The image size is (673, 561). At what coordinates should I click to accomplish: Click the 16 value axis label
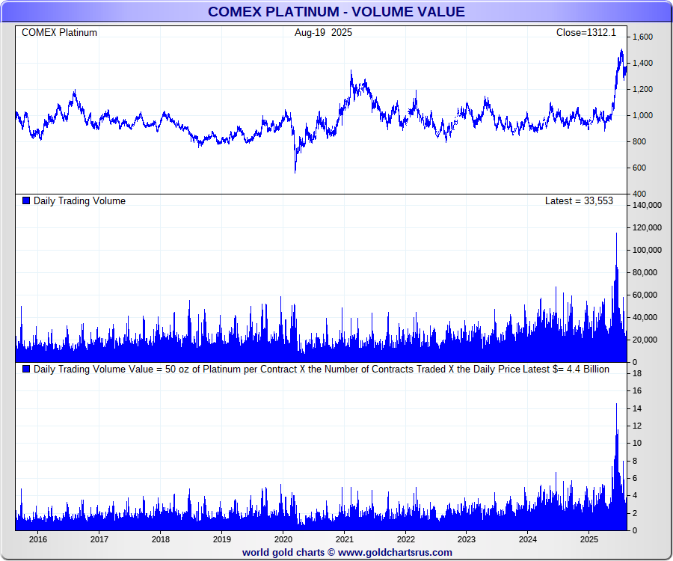[x=637, y=390]
